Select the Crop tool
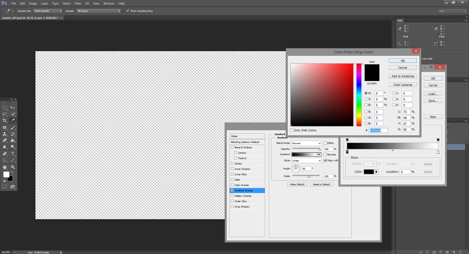The width and height of the screenshot is (469, 254). coord(4,119)
